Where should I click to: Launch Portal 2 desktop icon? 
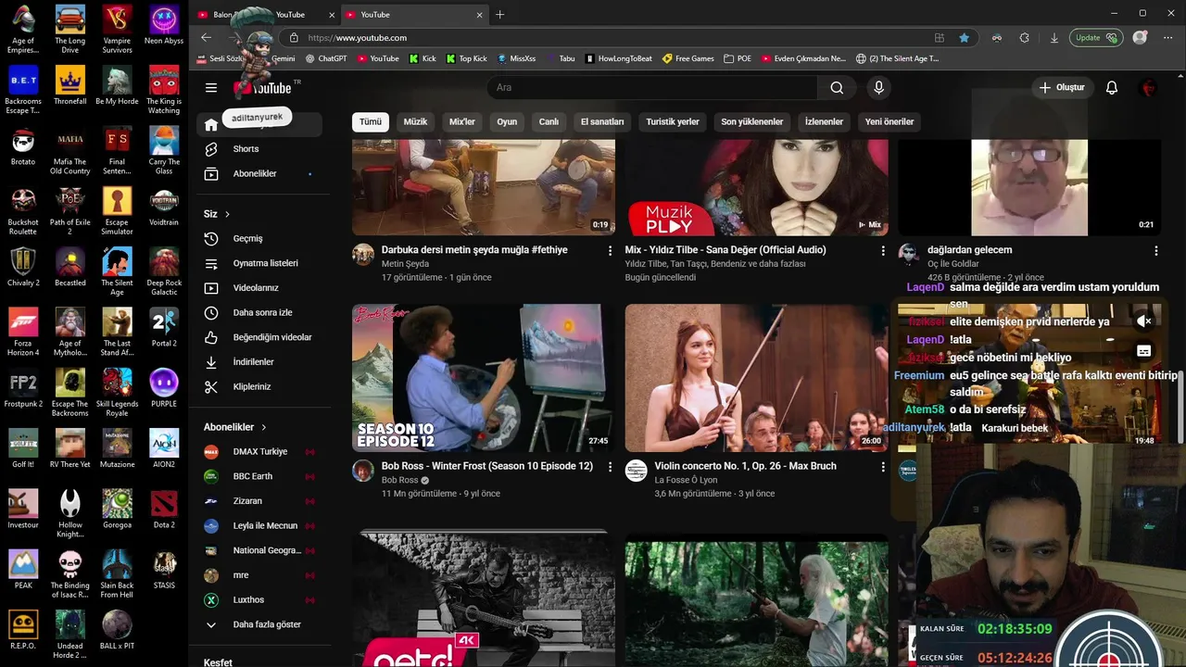(164, 325)
